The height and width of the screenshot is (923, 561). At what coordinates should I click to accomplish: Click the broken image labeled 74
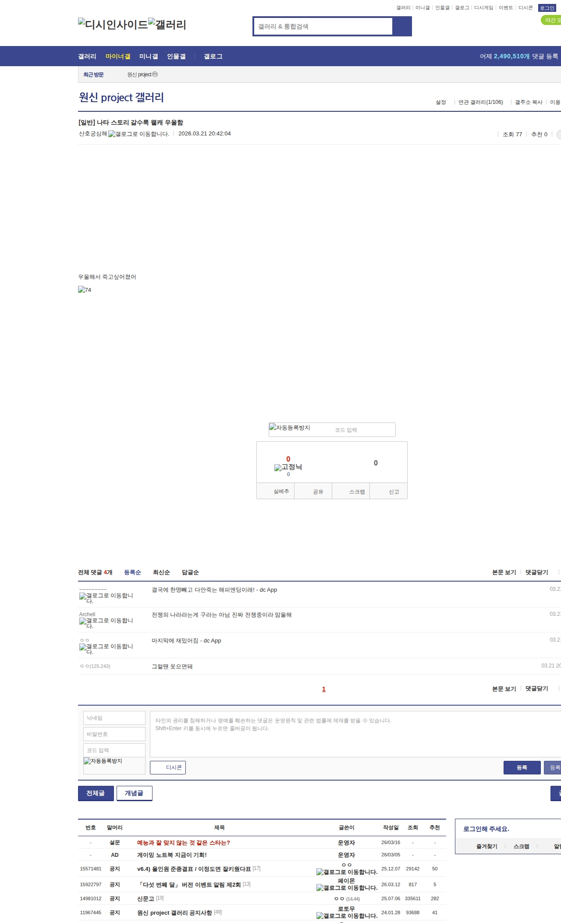(85, 290)
